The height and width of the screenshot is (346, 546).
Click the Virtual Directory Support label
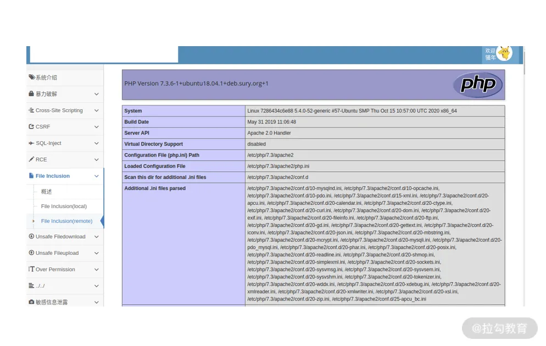point(154,144)
